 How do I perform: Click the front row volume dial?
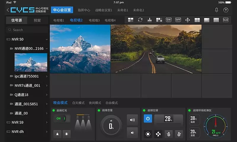tap(111, 125)
